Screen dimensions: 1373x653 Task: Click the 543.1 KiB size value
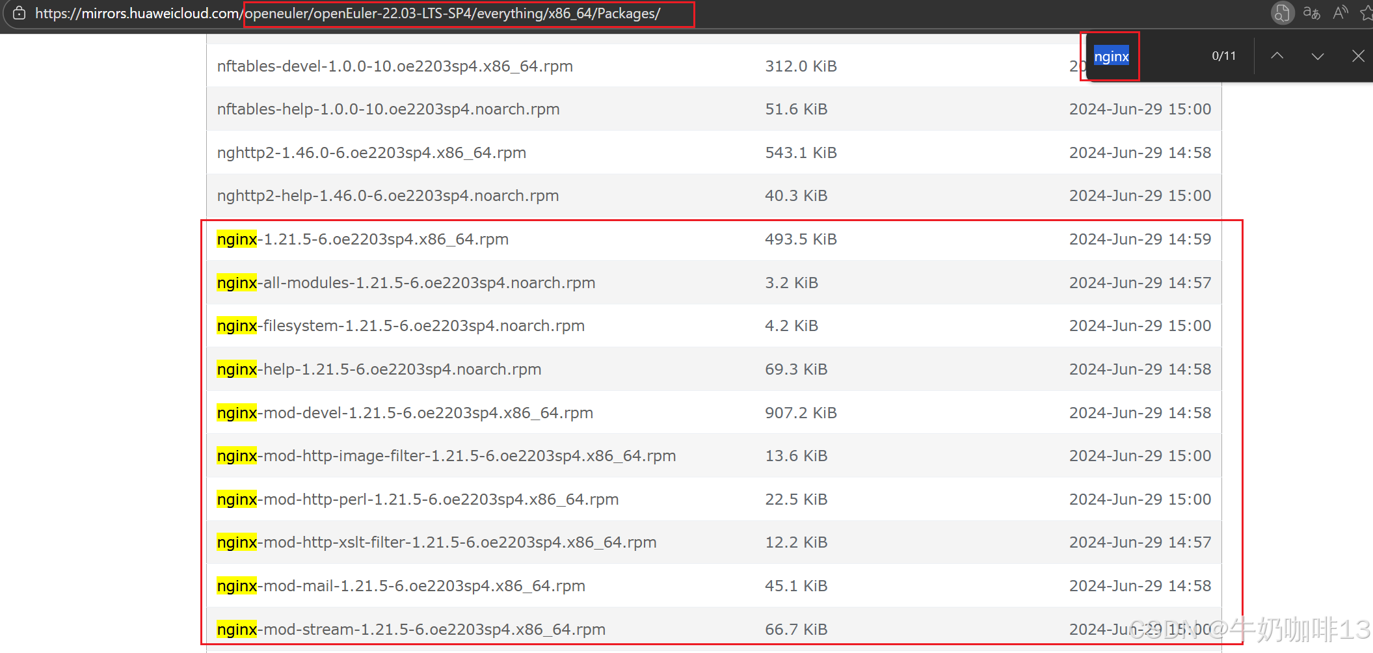pyautogui.click(x=801, y=153)
